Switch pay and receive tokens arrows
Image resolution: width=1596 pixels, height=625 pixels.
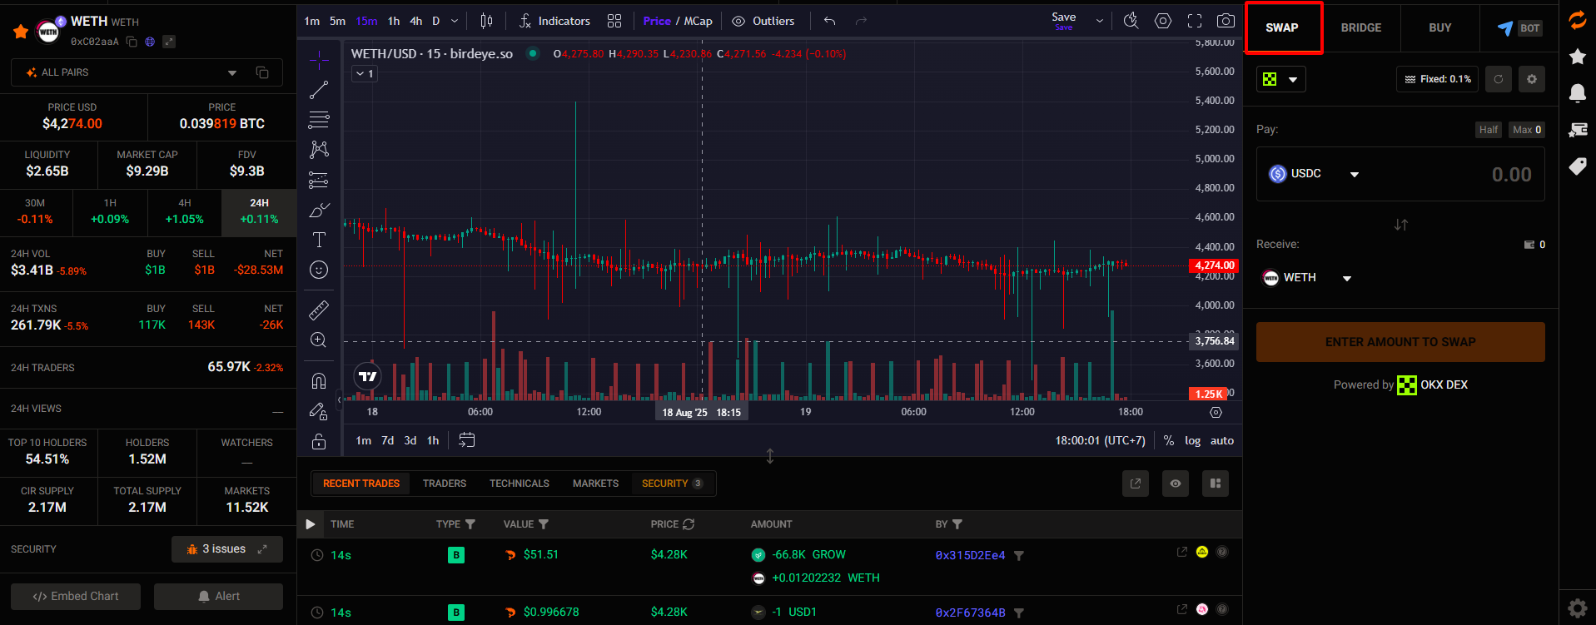pyautogui.click(x=1401, y=225)
